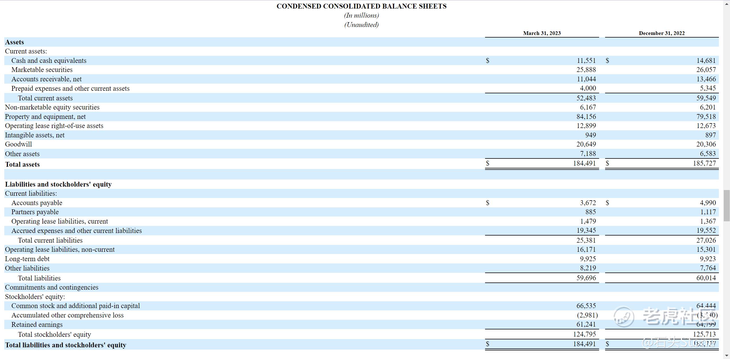Click the Accounts payable label
Viewport: 730px width, 359px height.
pos(37,203)
